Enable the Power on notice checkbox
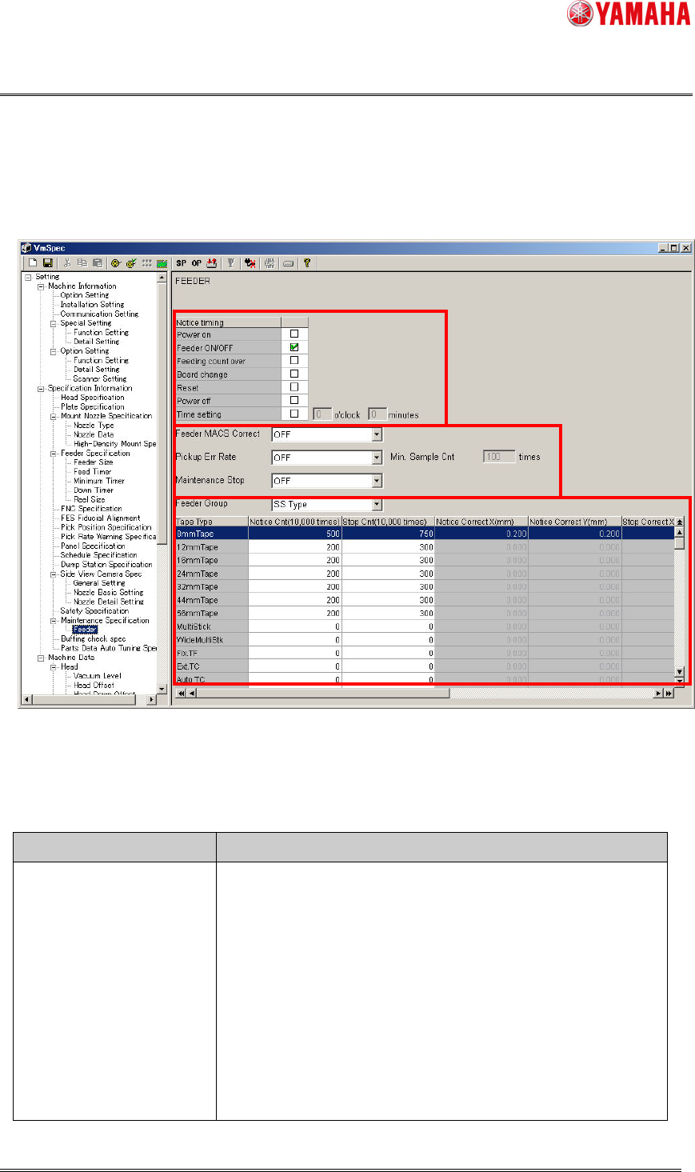The width and height of the screenshot is (695, 1172). tap(294, 334)
